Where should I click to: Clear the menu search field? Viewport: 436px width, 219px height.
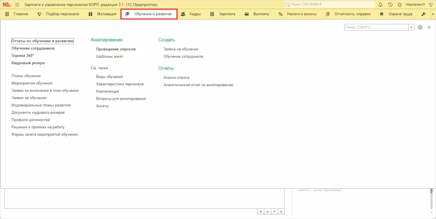pyautogui.click(x=411, y=27)
